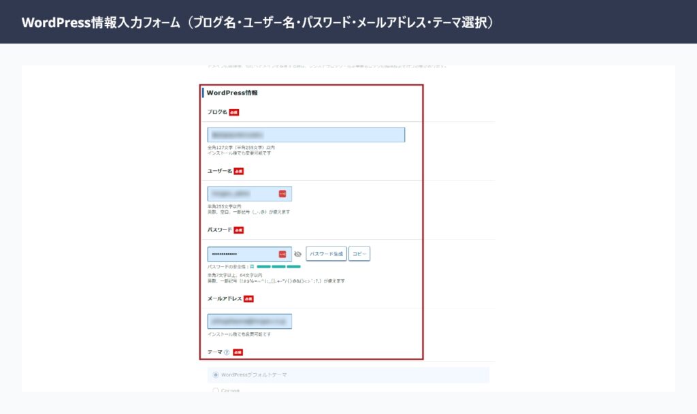Click the WordPress情報 section heading
This screenshot has height=414, width=697.
coord(232,93)
